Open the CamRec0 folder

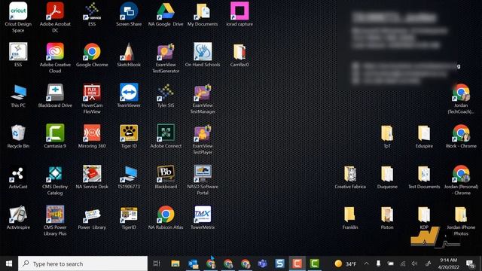pos(239,55)
